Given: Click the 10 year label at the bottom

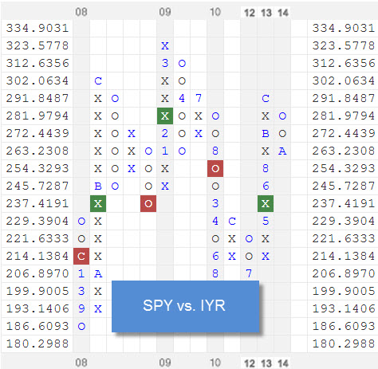Looking at the screenshot, I should pos(215,363).
